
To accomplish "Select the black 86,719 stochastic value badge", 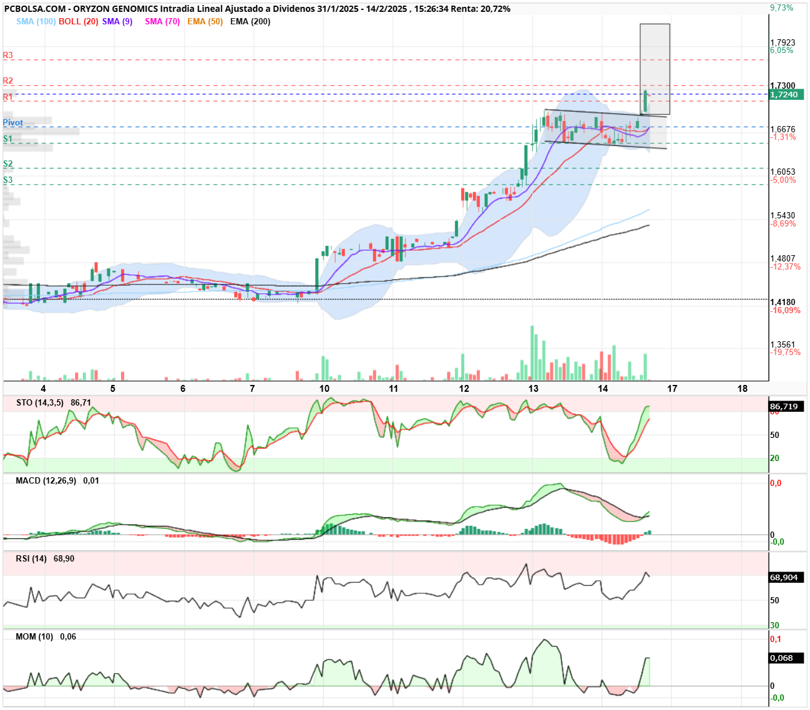I will [786, 406].
